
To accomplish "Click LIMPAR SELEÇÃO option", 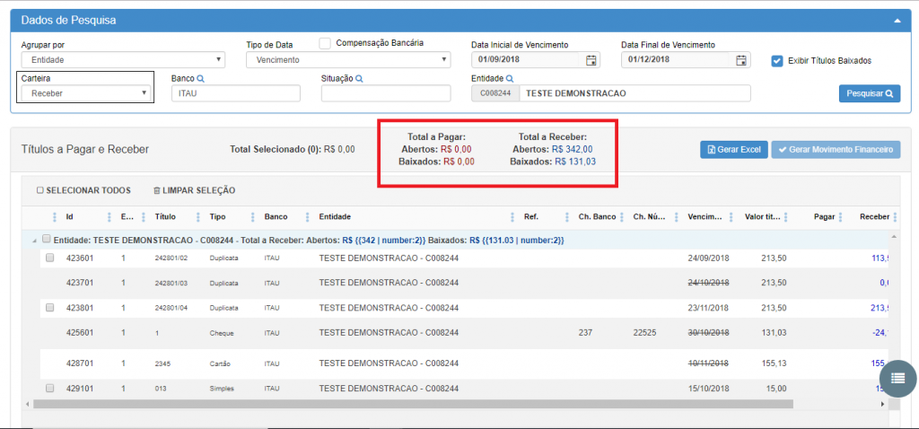I will point(194,190).
